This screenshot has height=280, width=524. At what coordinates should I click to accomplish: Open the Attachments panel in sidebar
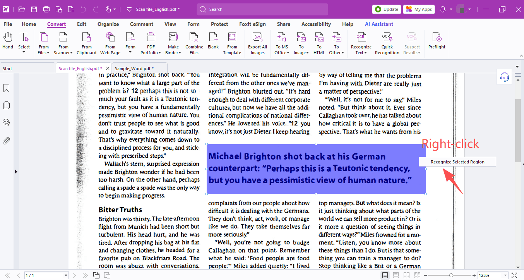point(7,141)
